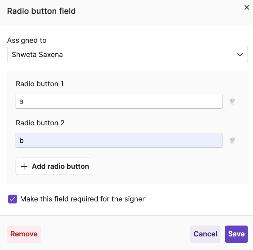Click the 'Radio button 2' label
Image resolution: width=253 pixels, height=250 pixels.
(40, 123)
